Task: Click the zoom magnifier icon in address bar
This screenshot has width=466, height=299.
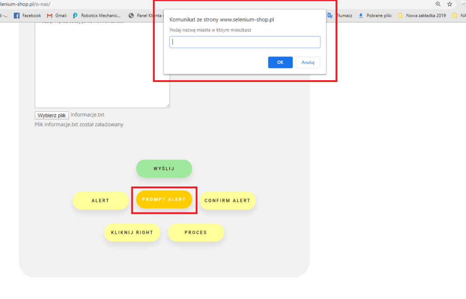Action: (x=438, y=4)
